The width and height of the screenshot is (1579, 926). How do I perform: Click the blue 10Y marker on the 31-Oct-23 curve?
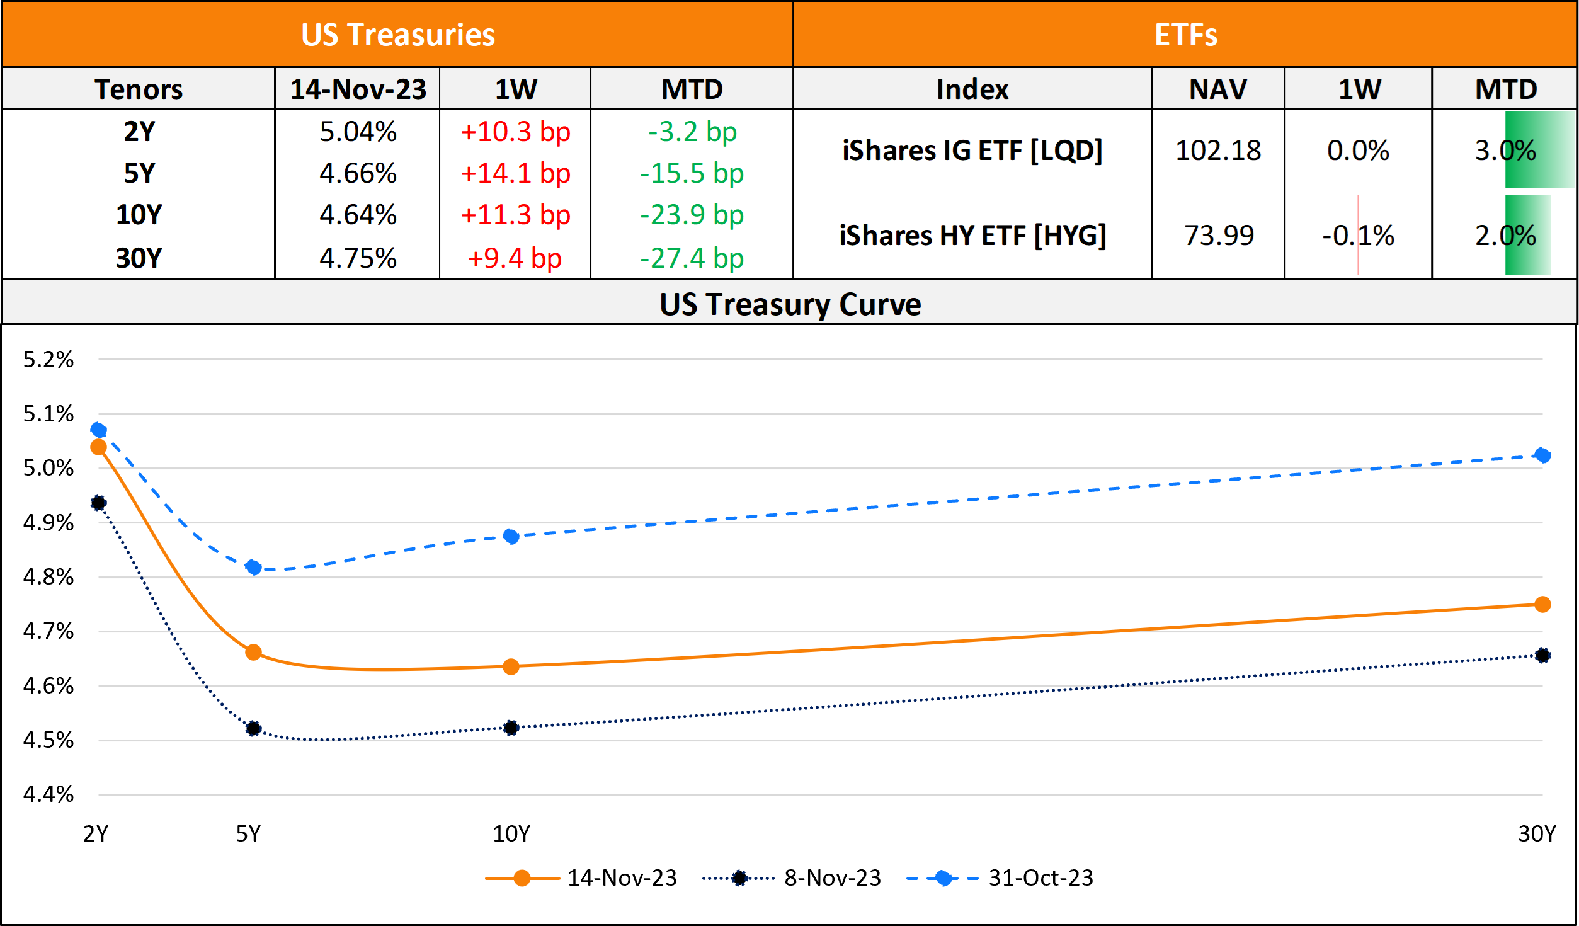coord(511,537)
